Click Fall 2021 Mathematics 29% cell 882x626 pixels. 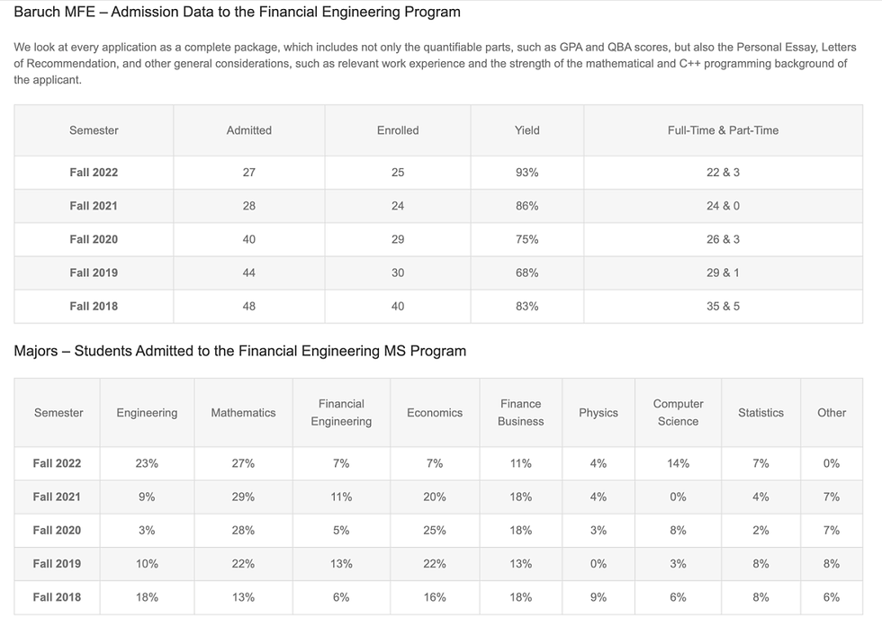[243, 496]
